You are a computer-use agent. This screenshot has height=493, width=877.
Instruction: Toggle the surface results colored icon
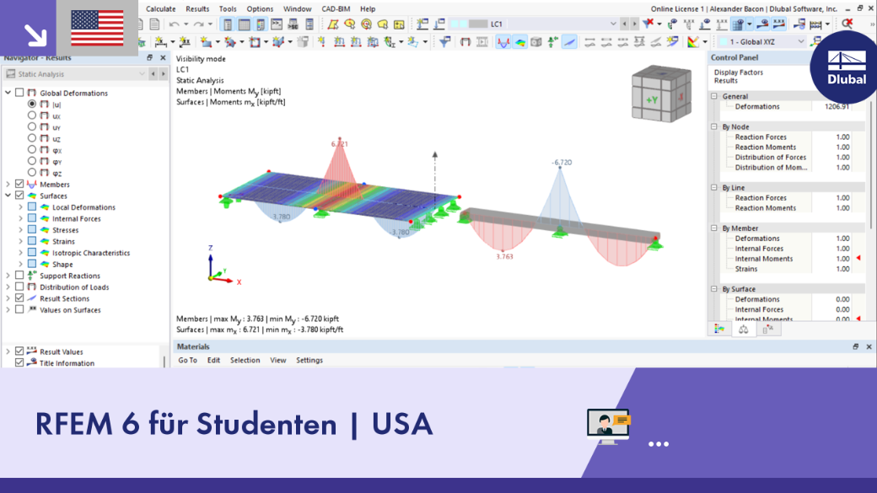520,42
